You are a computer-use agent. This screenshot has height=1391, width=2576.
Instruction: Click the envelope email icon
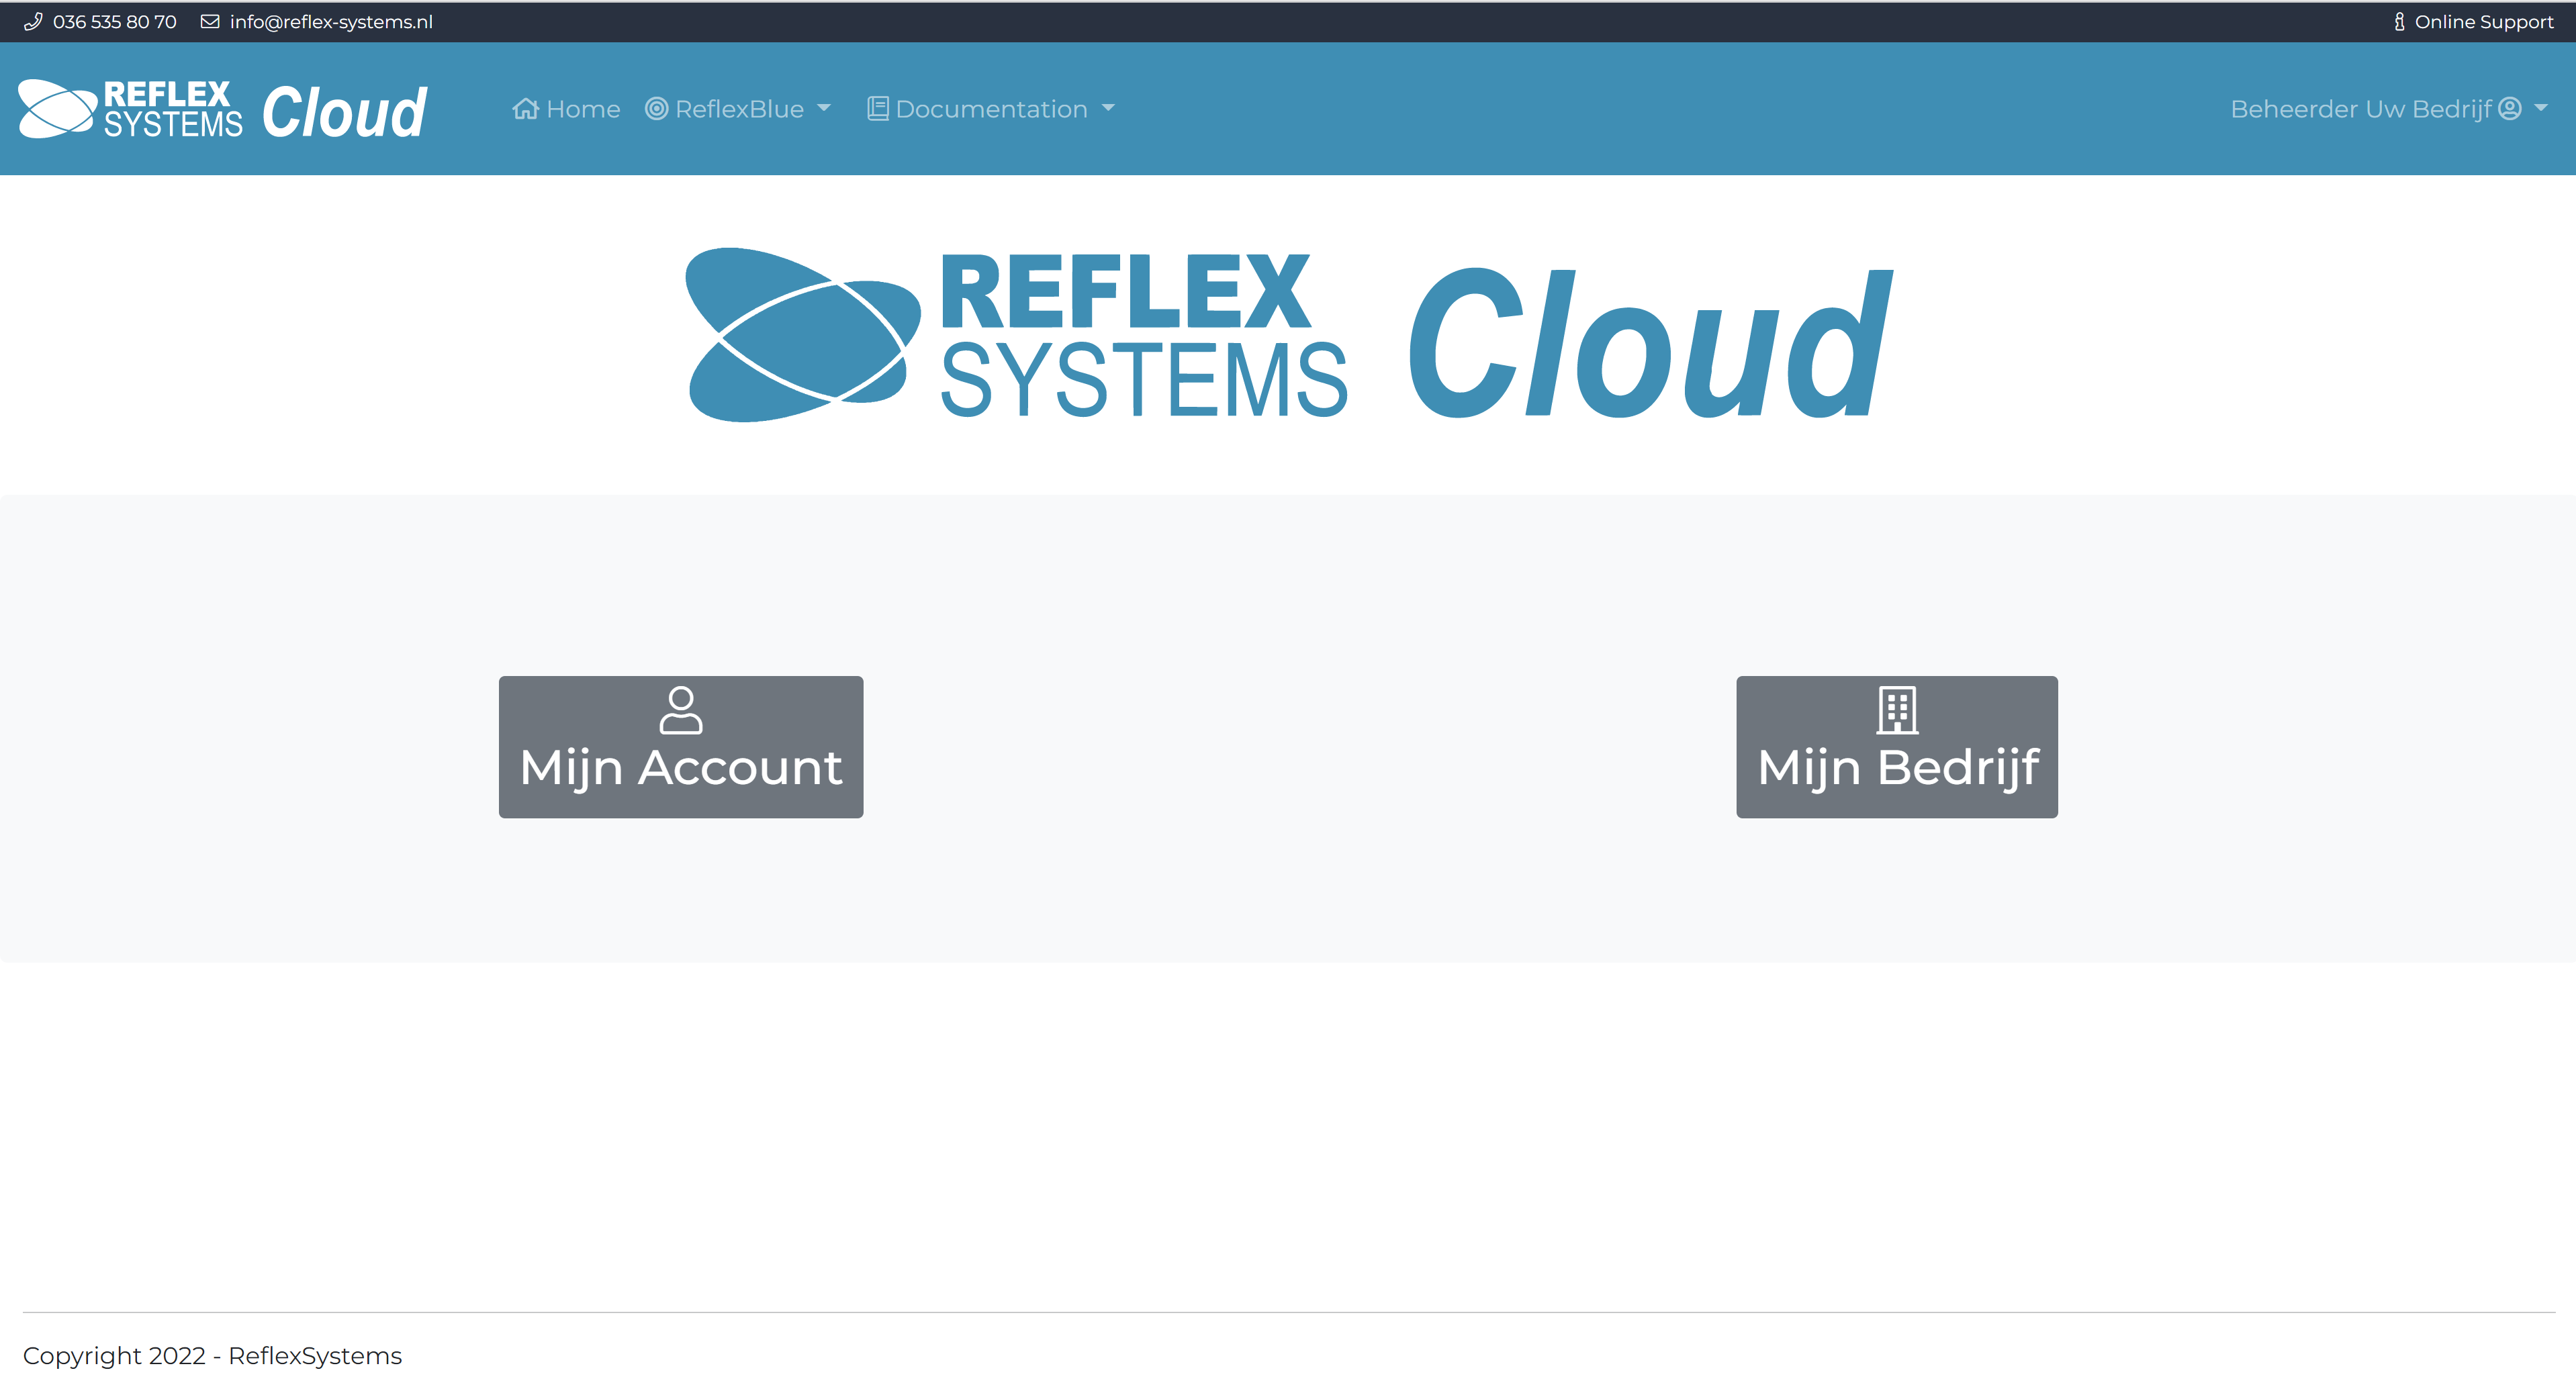click(x=210, y=21)
